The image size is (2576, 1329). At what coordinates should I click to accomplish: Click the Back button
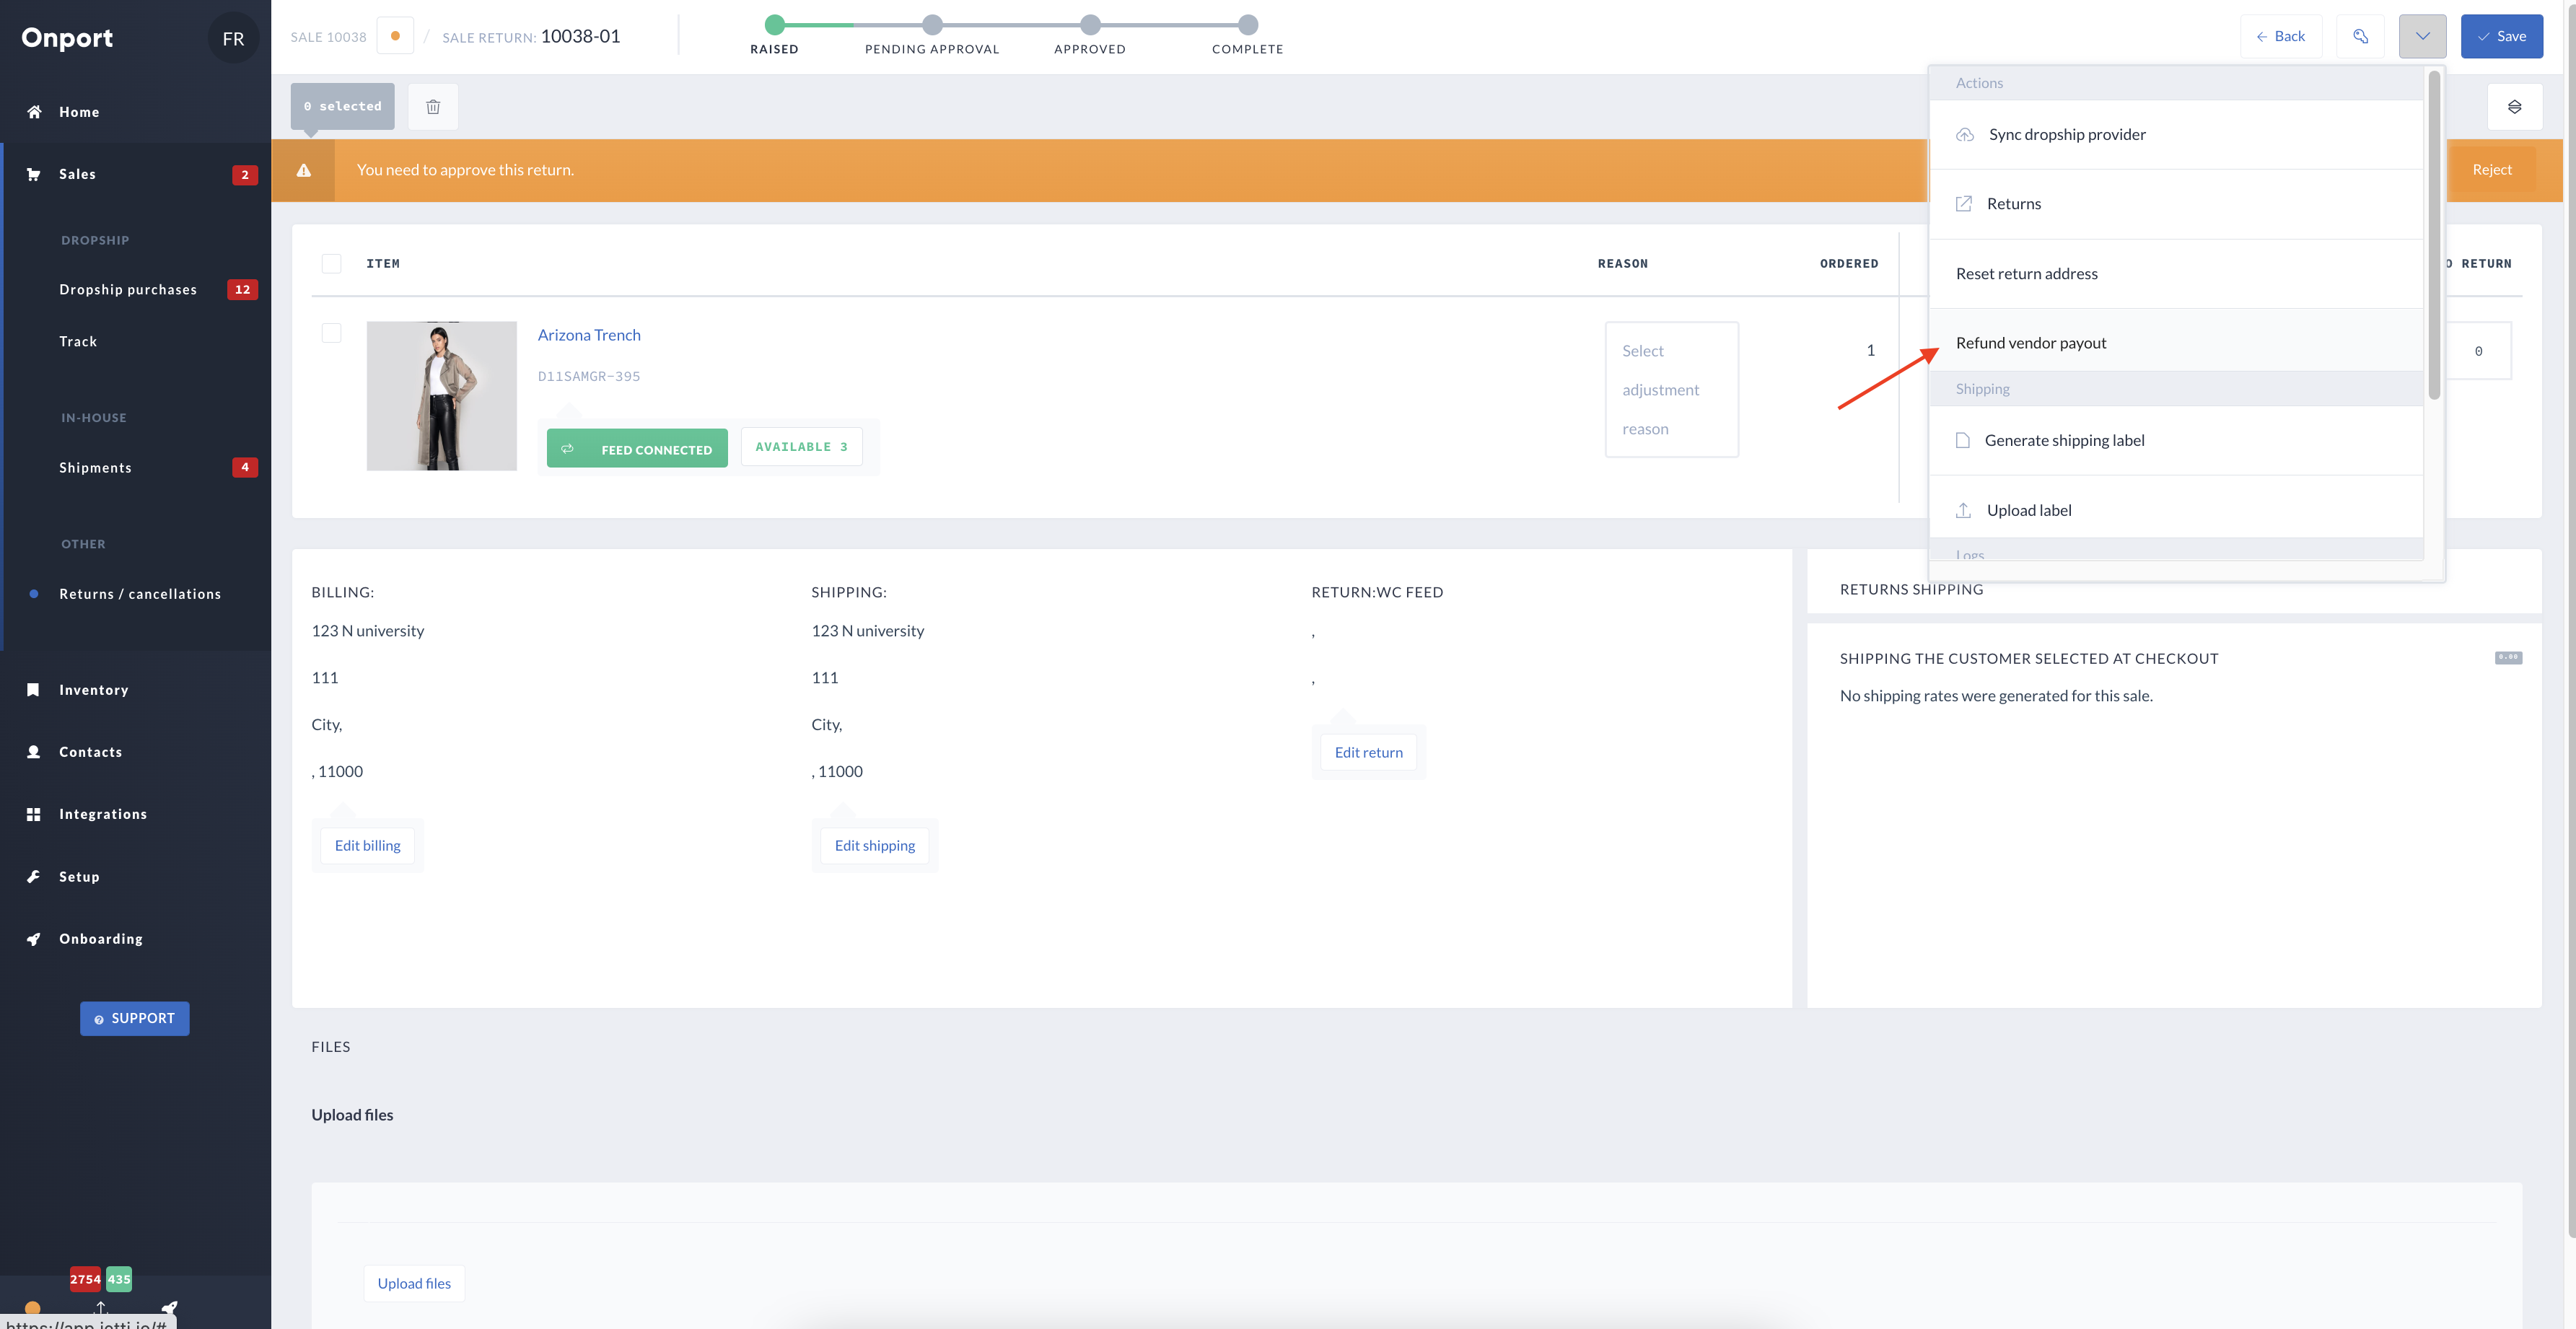pyautogui.click(x=2280, y=36)
